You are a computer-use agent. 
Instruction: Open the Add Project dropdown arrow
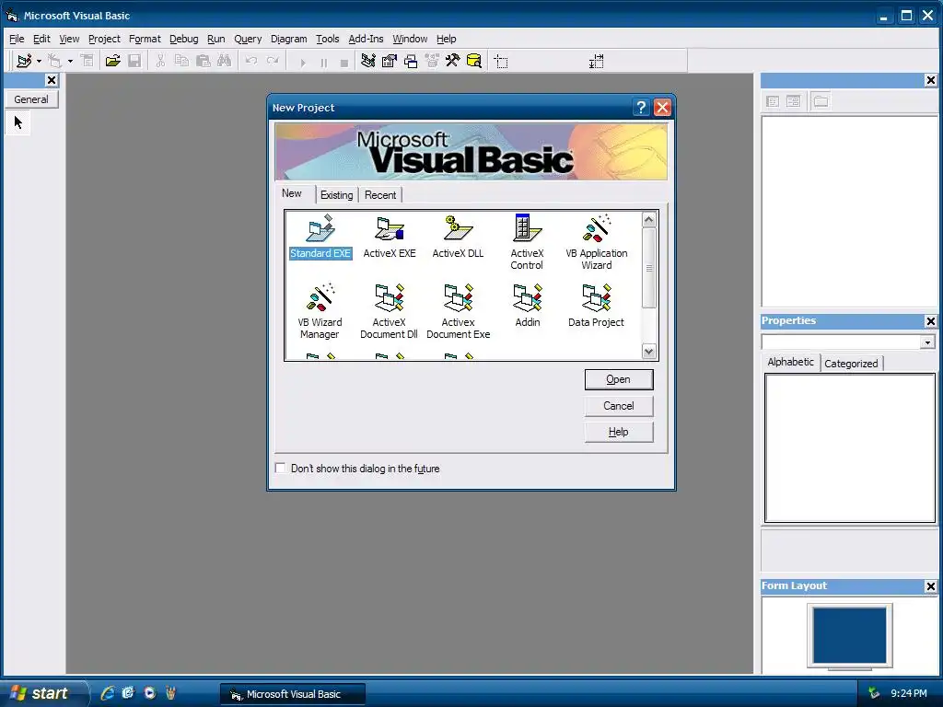tap(39, 61)
